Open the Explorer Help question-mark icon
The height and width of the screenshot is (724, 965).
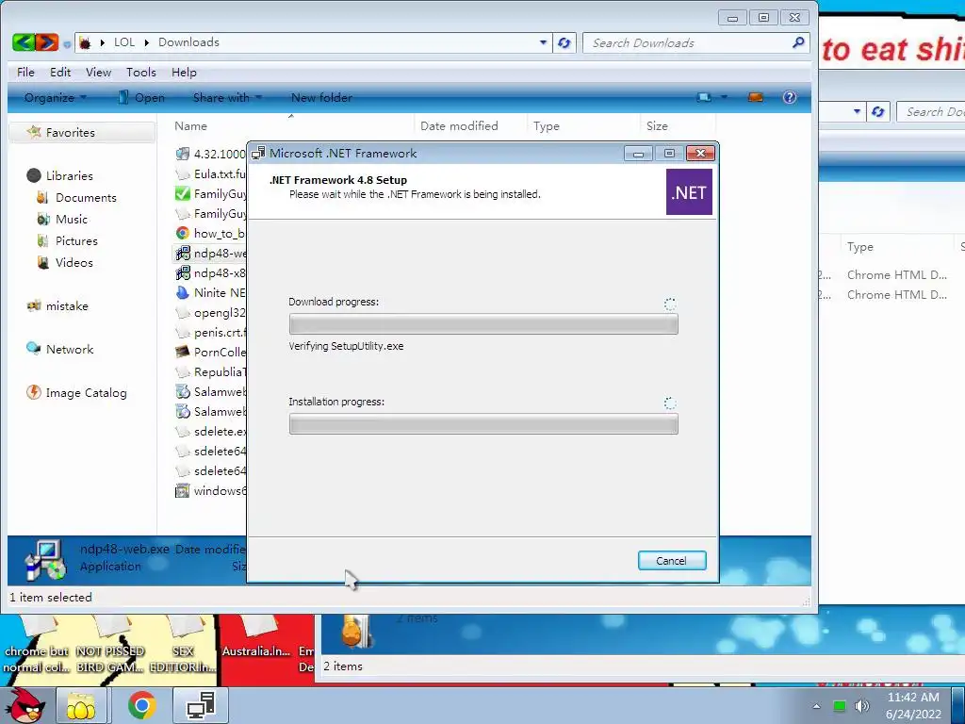click(789, 97)
